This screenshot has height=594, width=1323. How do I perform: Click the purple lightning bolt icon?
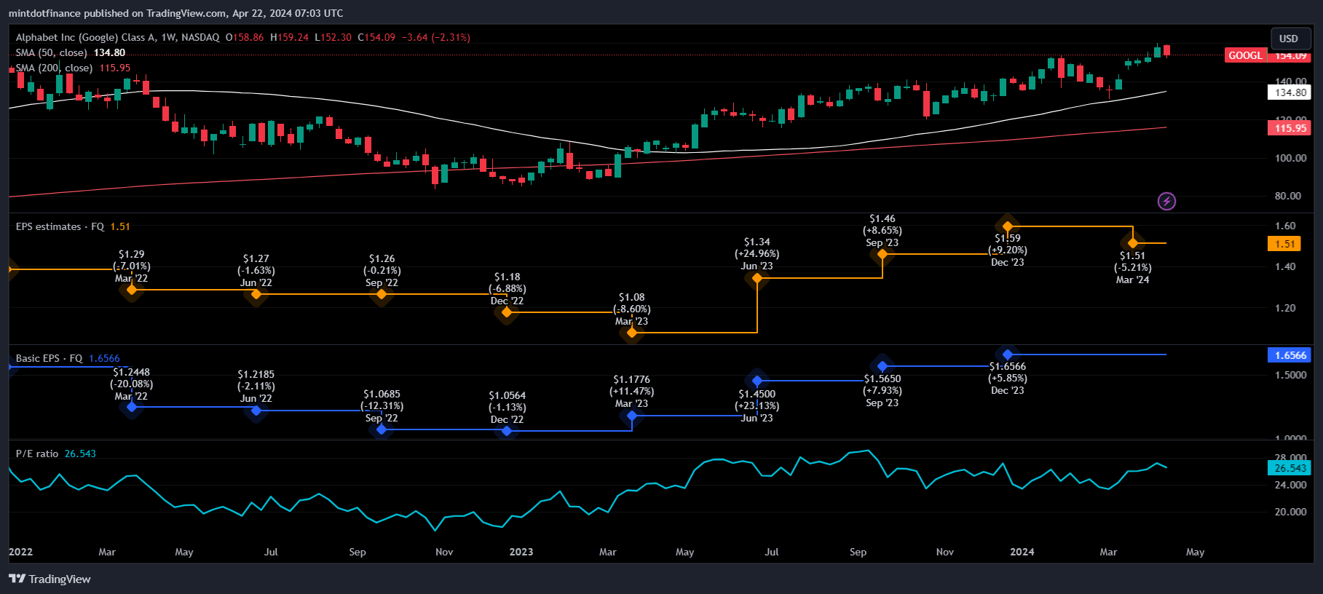coord(1166,201)
